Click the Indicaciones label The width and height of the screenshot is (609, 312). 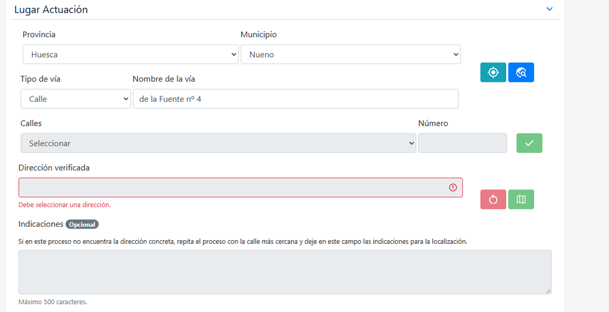(41, 224)
